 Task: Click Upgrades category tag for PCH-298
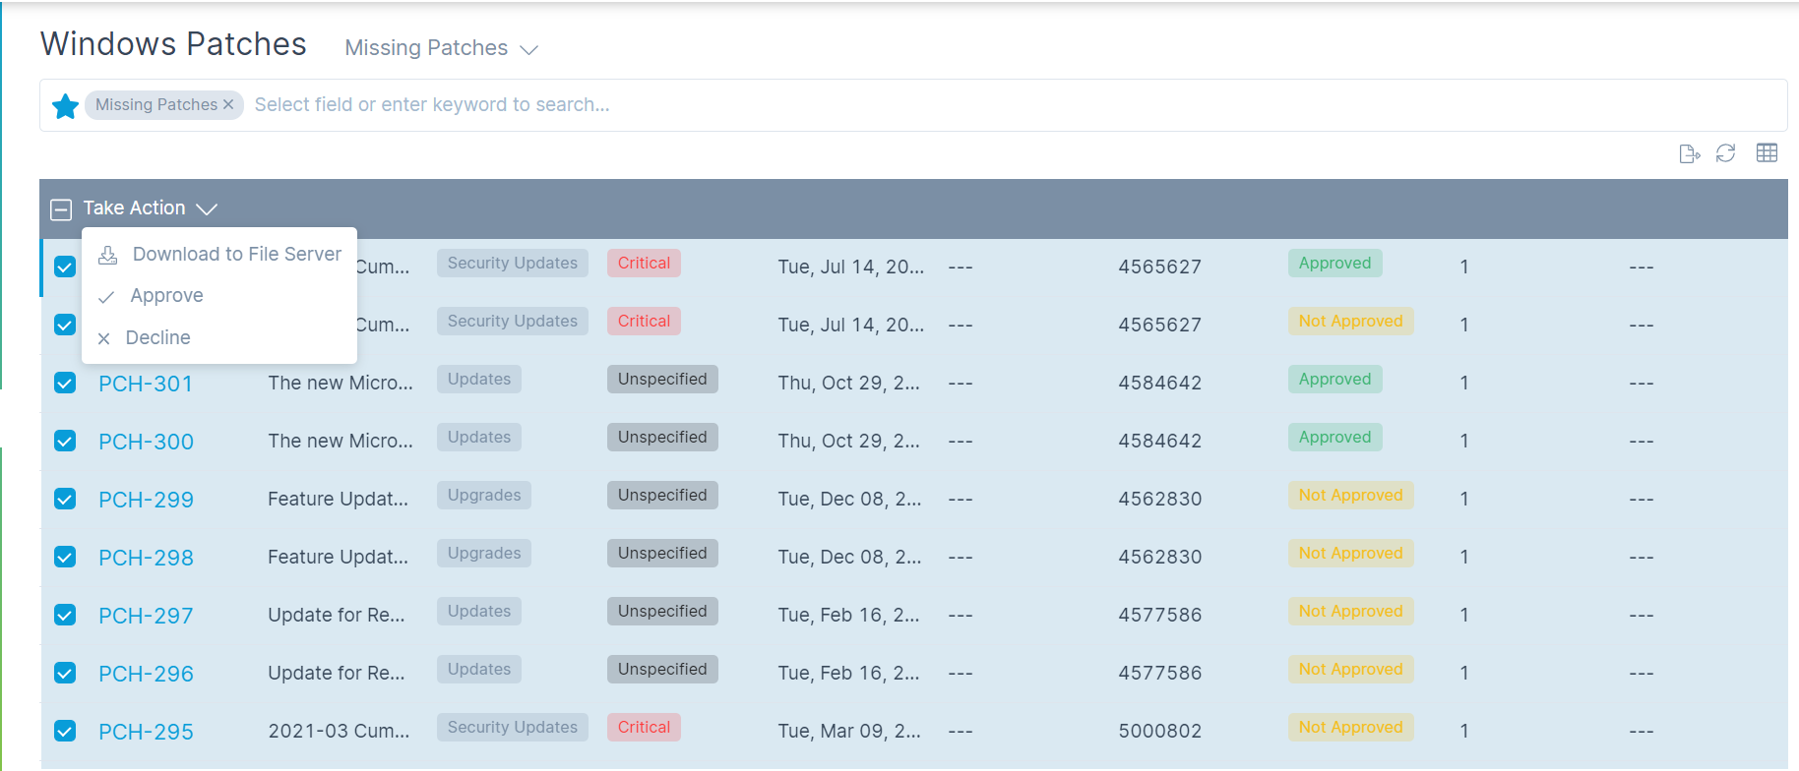point(484,554)
